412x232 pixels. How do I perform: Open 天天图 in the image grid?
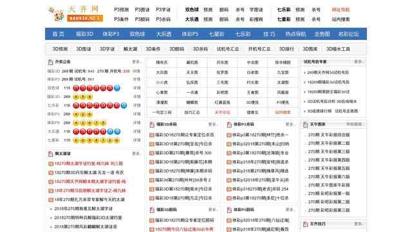pos(192,73)
